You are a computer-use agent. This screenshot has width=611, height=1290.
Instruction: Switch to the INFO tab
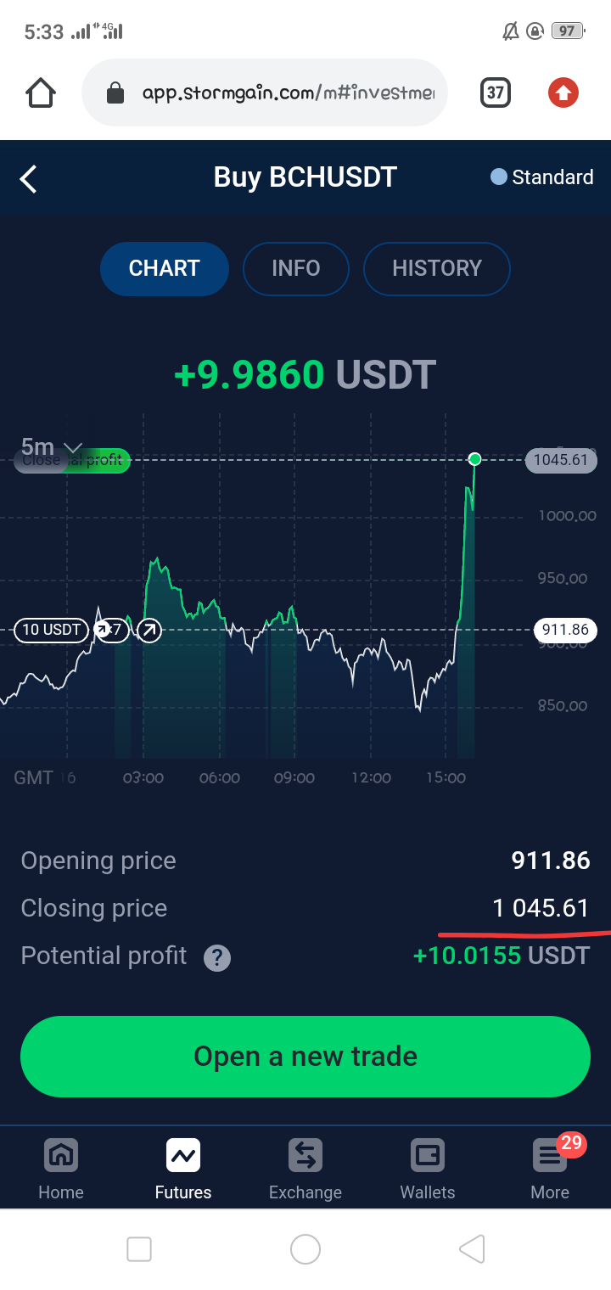point(296,269)
